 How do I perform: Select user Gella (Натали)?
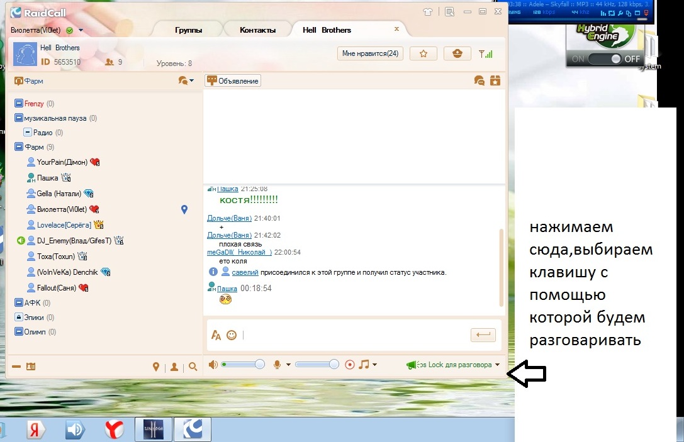59,194
